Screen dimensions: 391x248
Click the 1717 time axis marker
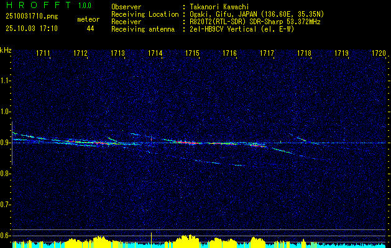click(267, 53)
